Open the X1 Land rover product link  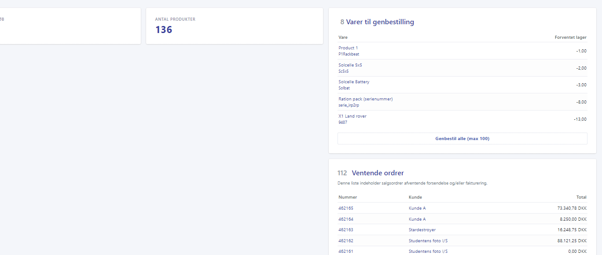[x=352, y=116]
